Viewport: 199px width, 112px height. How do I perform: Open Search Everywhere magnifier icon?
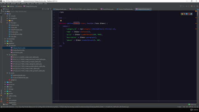pyautogui.click(x=197, y=6)
